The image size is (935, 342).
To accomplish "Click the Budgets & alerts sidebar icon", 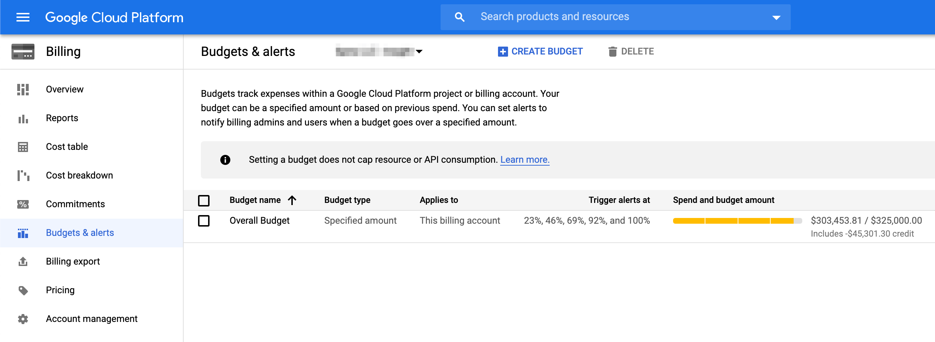I will 23,233.
